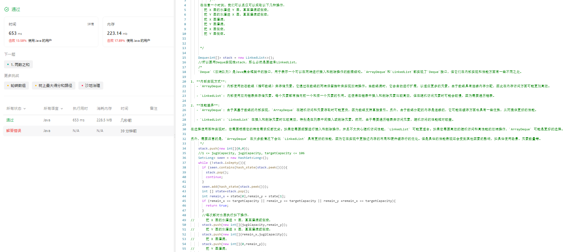This screenshot has height=252, width=578.
Task: Click code line number 37
Action: point(184,163)
